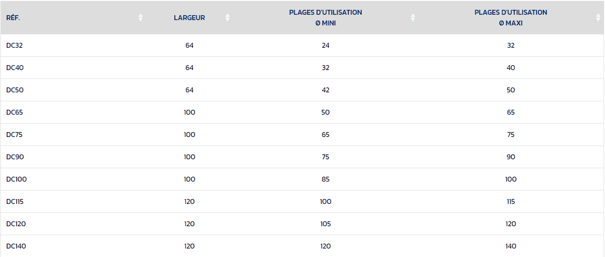Sort table by LARGEUR column header text

click(190, 18)
